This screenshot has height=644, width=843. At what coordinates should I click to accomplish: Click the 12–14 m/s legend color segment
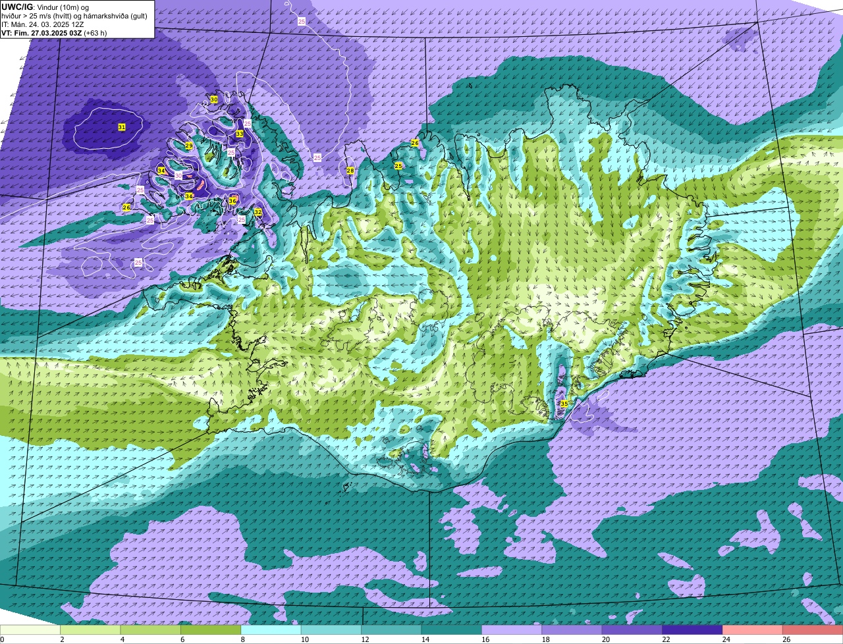click(391, 630)
